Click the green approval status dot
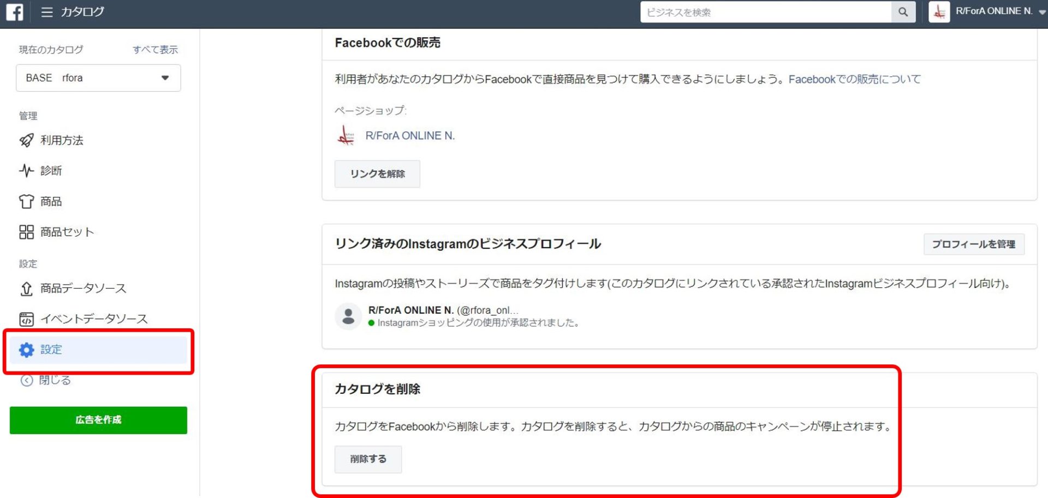 coord(372,323)
